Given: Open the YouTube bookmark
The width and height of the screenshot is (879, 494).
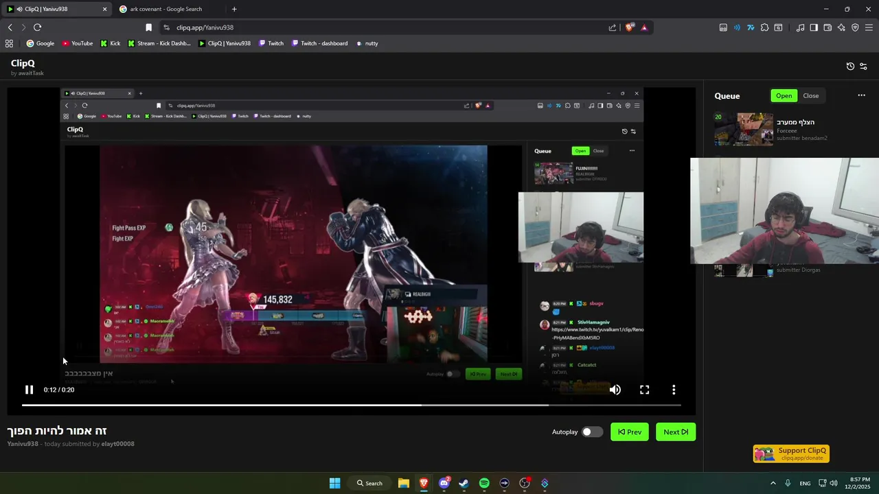Looking at the screenshot, I should 78,43.
